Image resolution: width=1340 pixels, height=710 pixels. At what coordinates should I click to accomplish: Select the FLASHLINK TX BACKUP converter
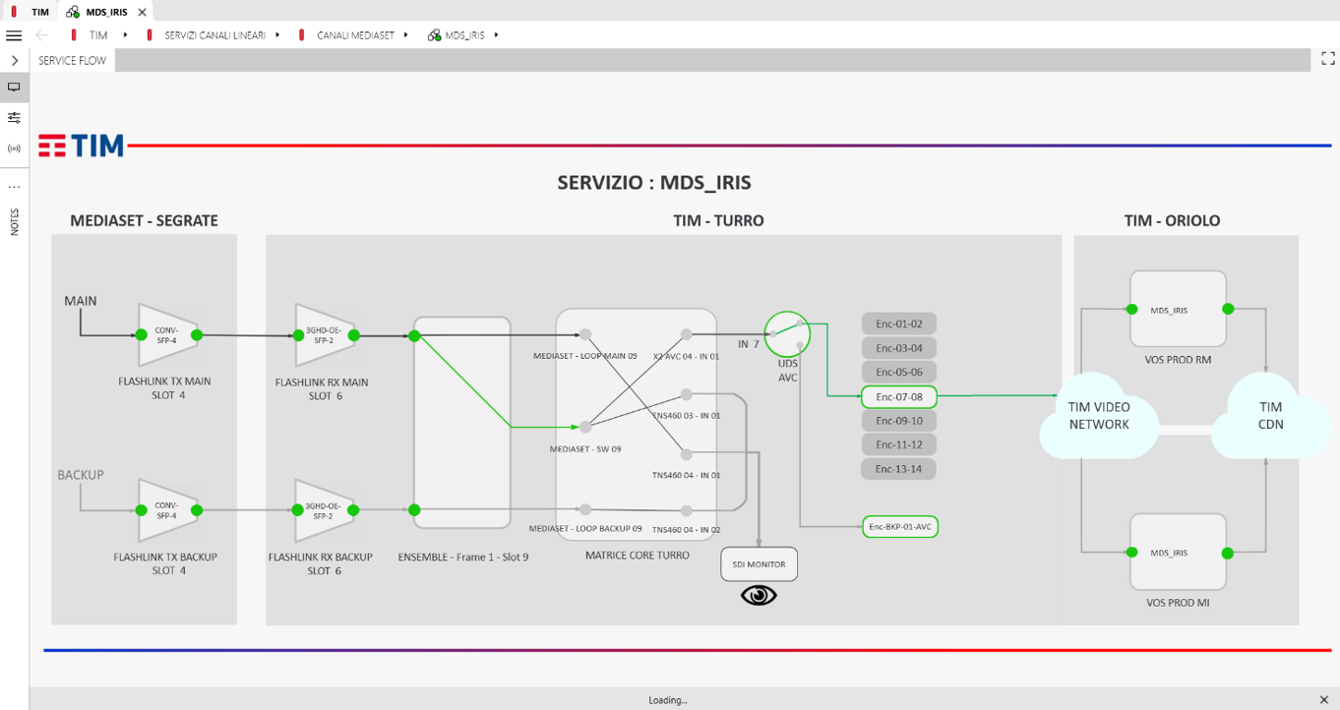pyautogui.click(x=167, y=510)
